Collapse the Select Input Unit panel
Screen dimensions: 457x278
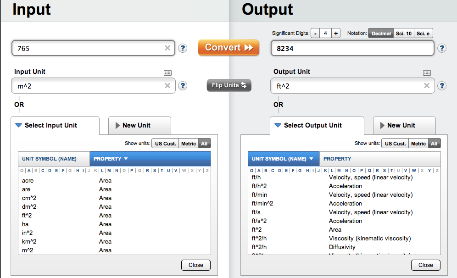(46, 125)
